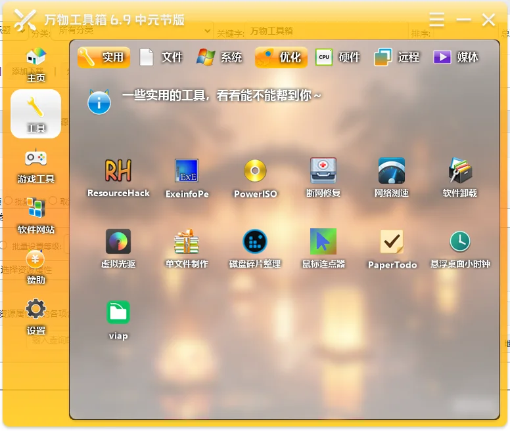Open 赞助 sponsor page
The width and height of the screenshot is (510, 431).
[35, 268]
